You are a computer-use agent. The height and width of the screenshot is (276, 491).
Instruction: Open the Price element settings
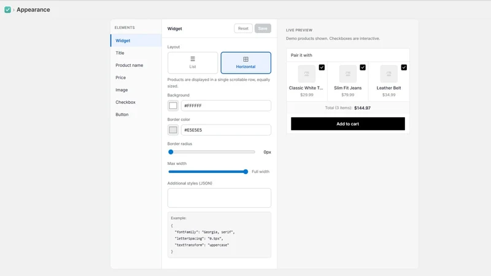pos(136,78)
